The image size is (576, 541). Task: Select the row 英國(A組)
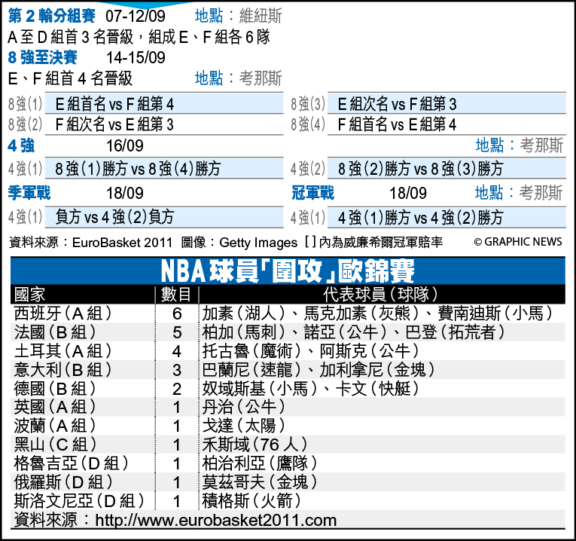coord(288,407)
